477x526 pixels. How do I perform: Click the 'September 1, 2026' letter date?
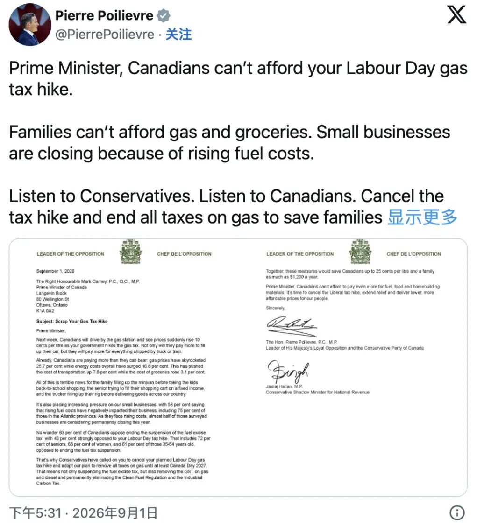(56, 271)
